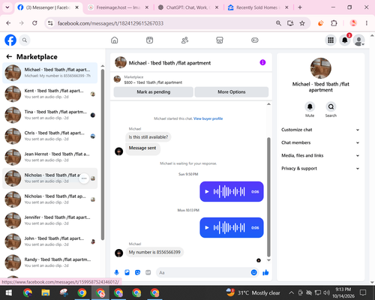Open Windows Start menu
This screenshot has height=300, width=375.
(9, 292)
